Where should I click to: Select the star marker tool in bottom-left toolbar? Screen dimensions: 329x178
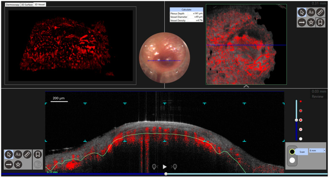(x=18, y=165)
